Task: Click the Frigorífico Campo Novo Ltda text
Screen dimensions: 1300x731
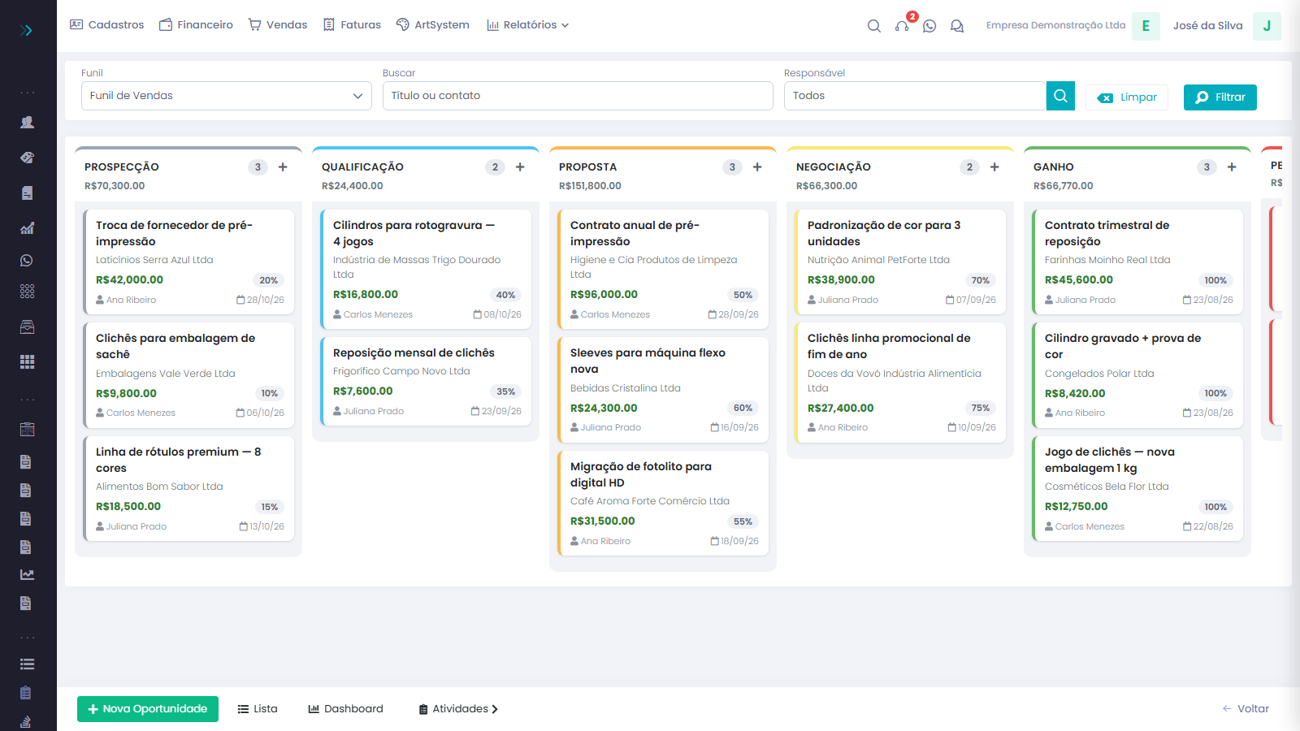Action: (401, 371)
